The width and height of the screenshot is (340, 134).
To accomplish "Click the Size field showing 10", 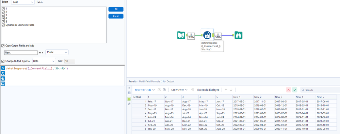I will pyautogui.click(x=70, y=61).
